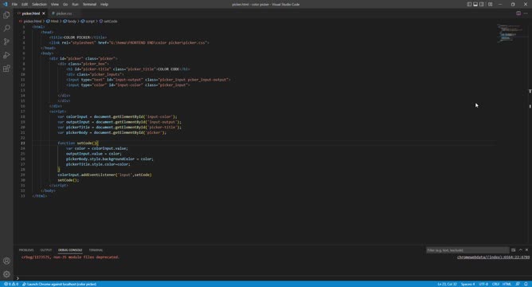Open the Run and Debug view

pyautogui.click(x=6, y=55)
